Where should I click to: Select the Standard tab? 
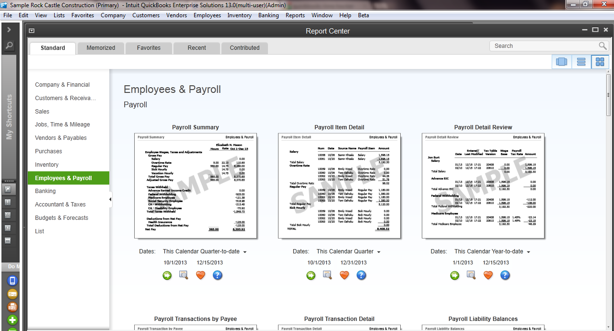click(x=53, y=48)
